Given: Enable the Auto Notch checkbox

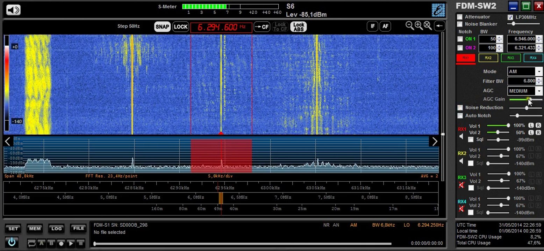Looking at the screenshot, I should [460, 116].
